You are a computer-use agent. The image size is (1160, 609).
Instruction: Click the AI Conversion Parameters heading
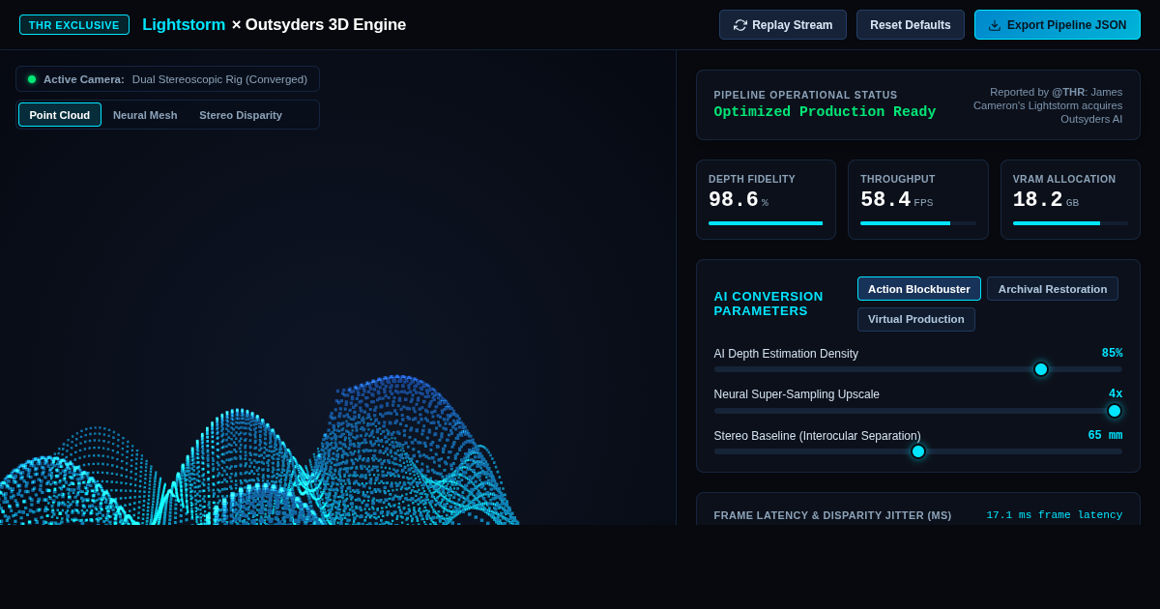pyautogui.click(x=768, y=304)
